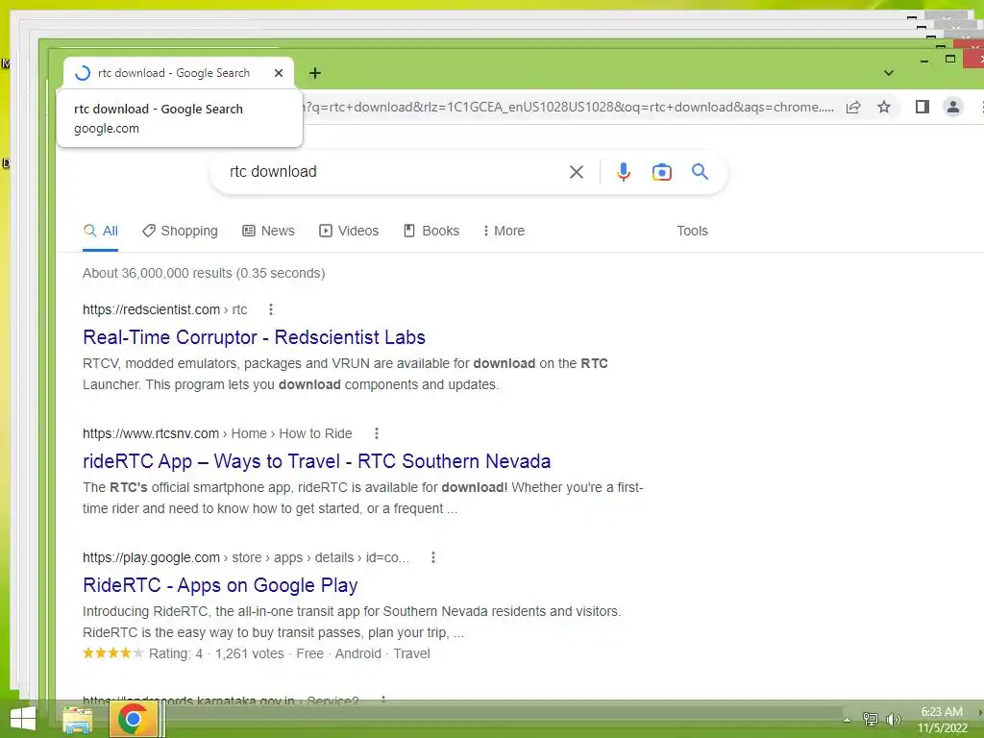Open options for play.google.com result
Screen dimensions: 984x738
click(x=433, y=557)
